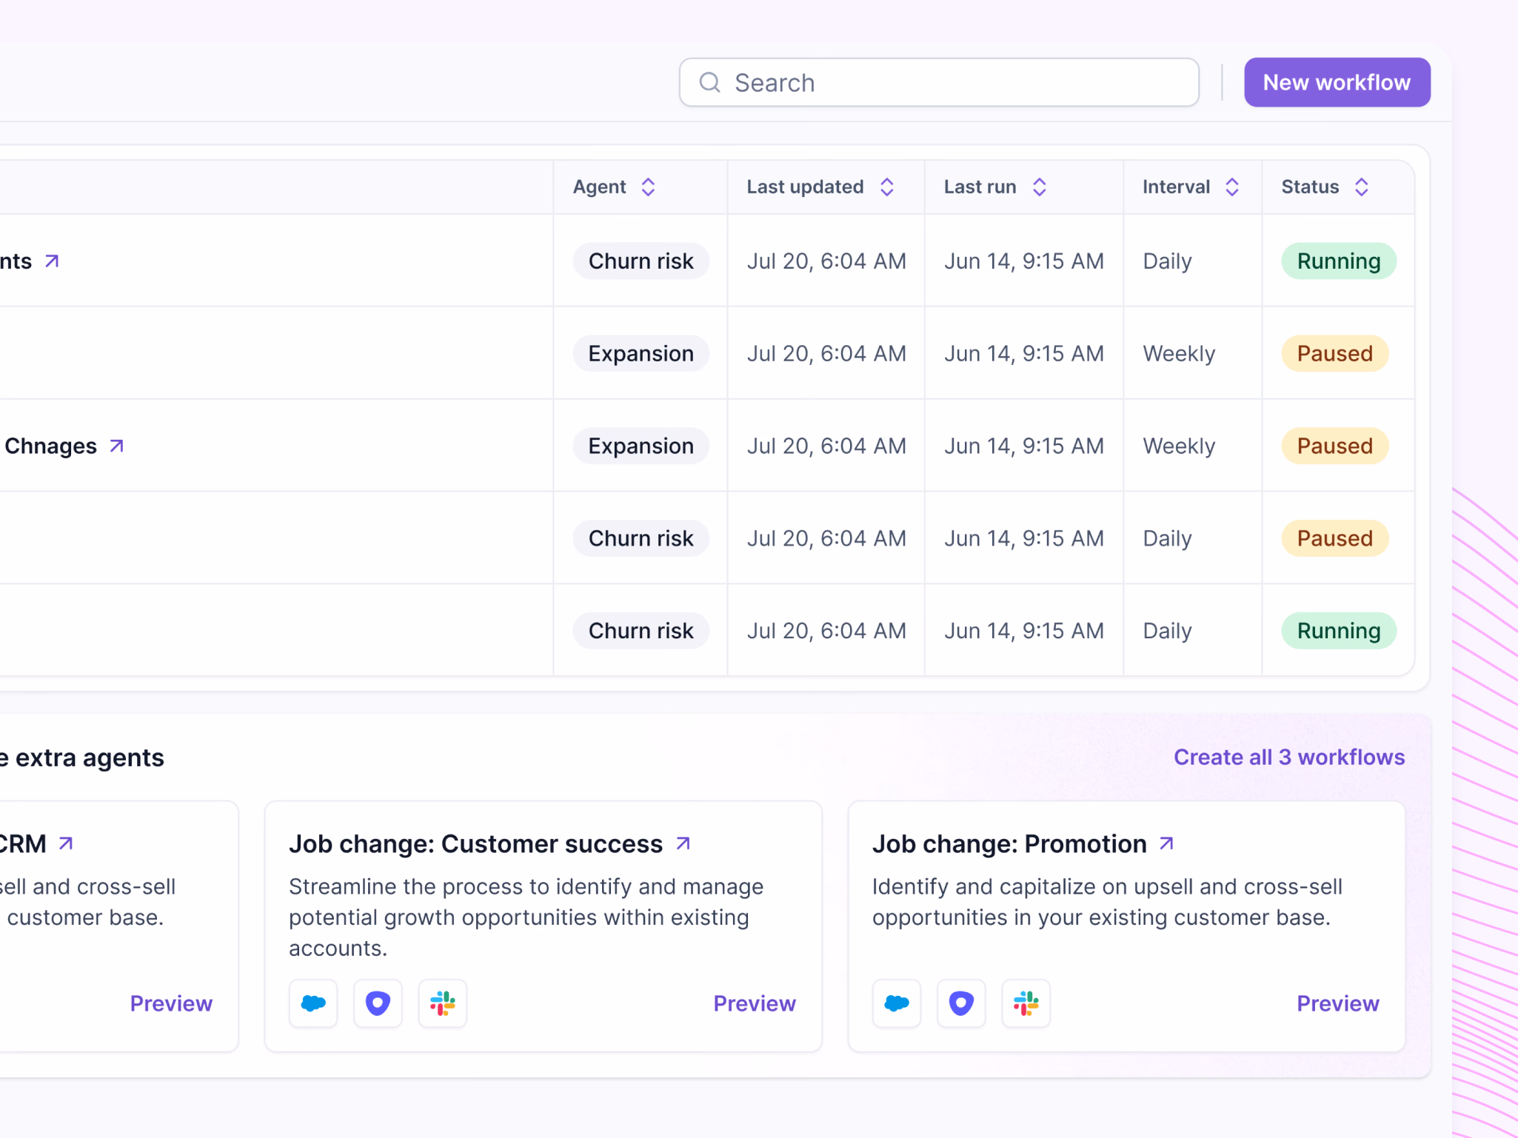Click shield icon in Customer success card

378,1003
